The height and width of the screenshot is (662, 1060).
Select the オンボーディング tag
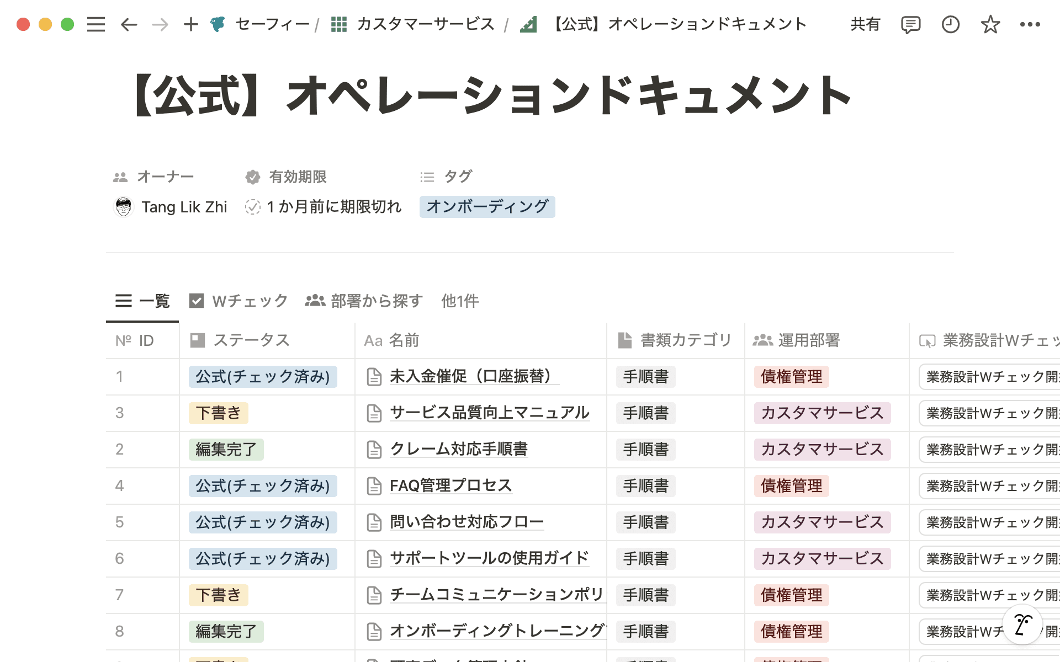(487, 207)
